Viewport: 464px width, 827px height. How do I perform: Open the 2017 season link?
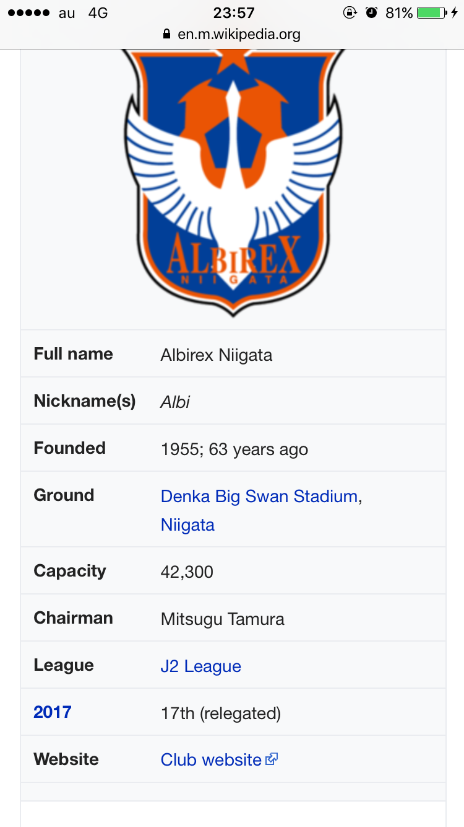click(x=53, y=712)
